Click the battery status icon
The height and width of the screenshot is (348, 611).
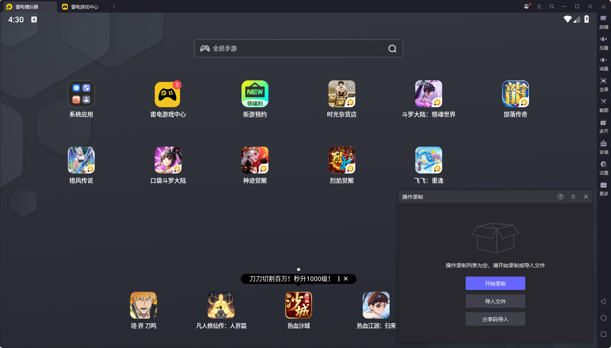point(587,19)
